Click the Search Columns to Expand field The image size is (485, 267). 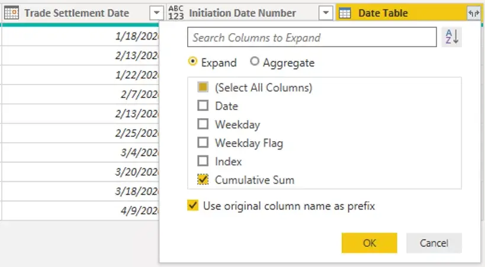pos(312,37)
